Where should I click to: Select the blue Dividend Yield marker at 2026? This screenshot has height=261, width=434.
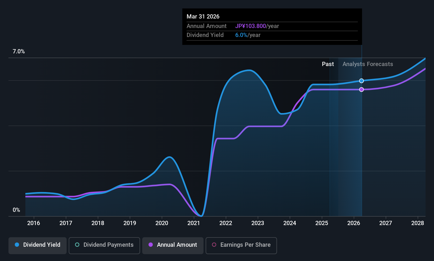[x=362, y=81]
